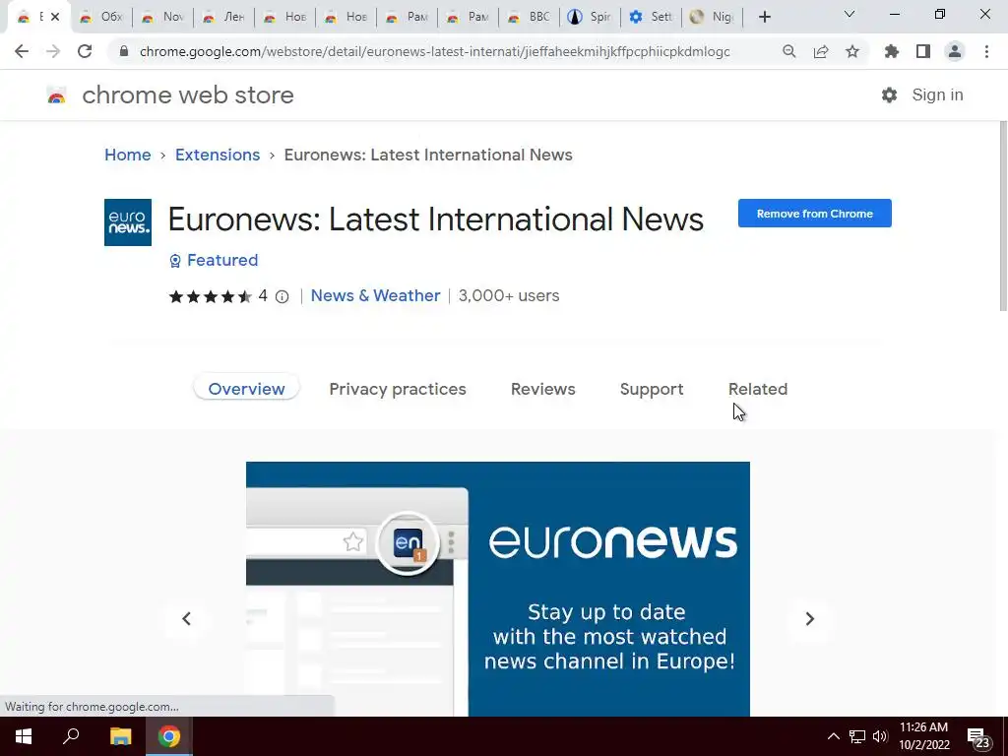The height and width of the screenshot is (756, 1008).
Task: Bookmark this page with the star icon
Action: [852, 51]
